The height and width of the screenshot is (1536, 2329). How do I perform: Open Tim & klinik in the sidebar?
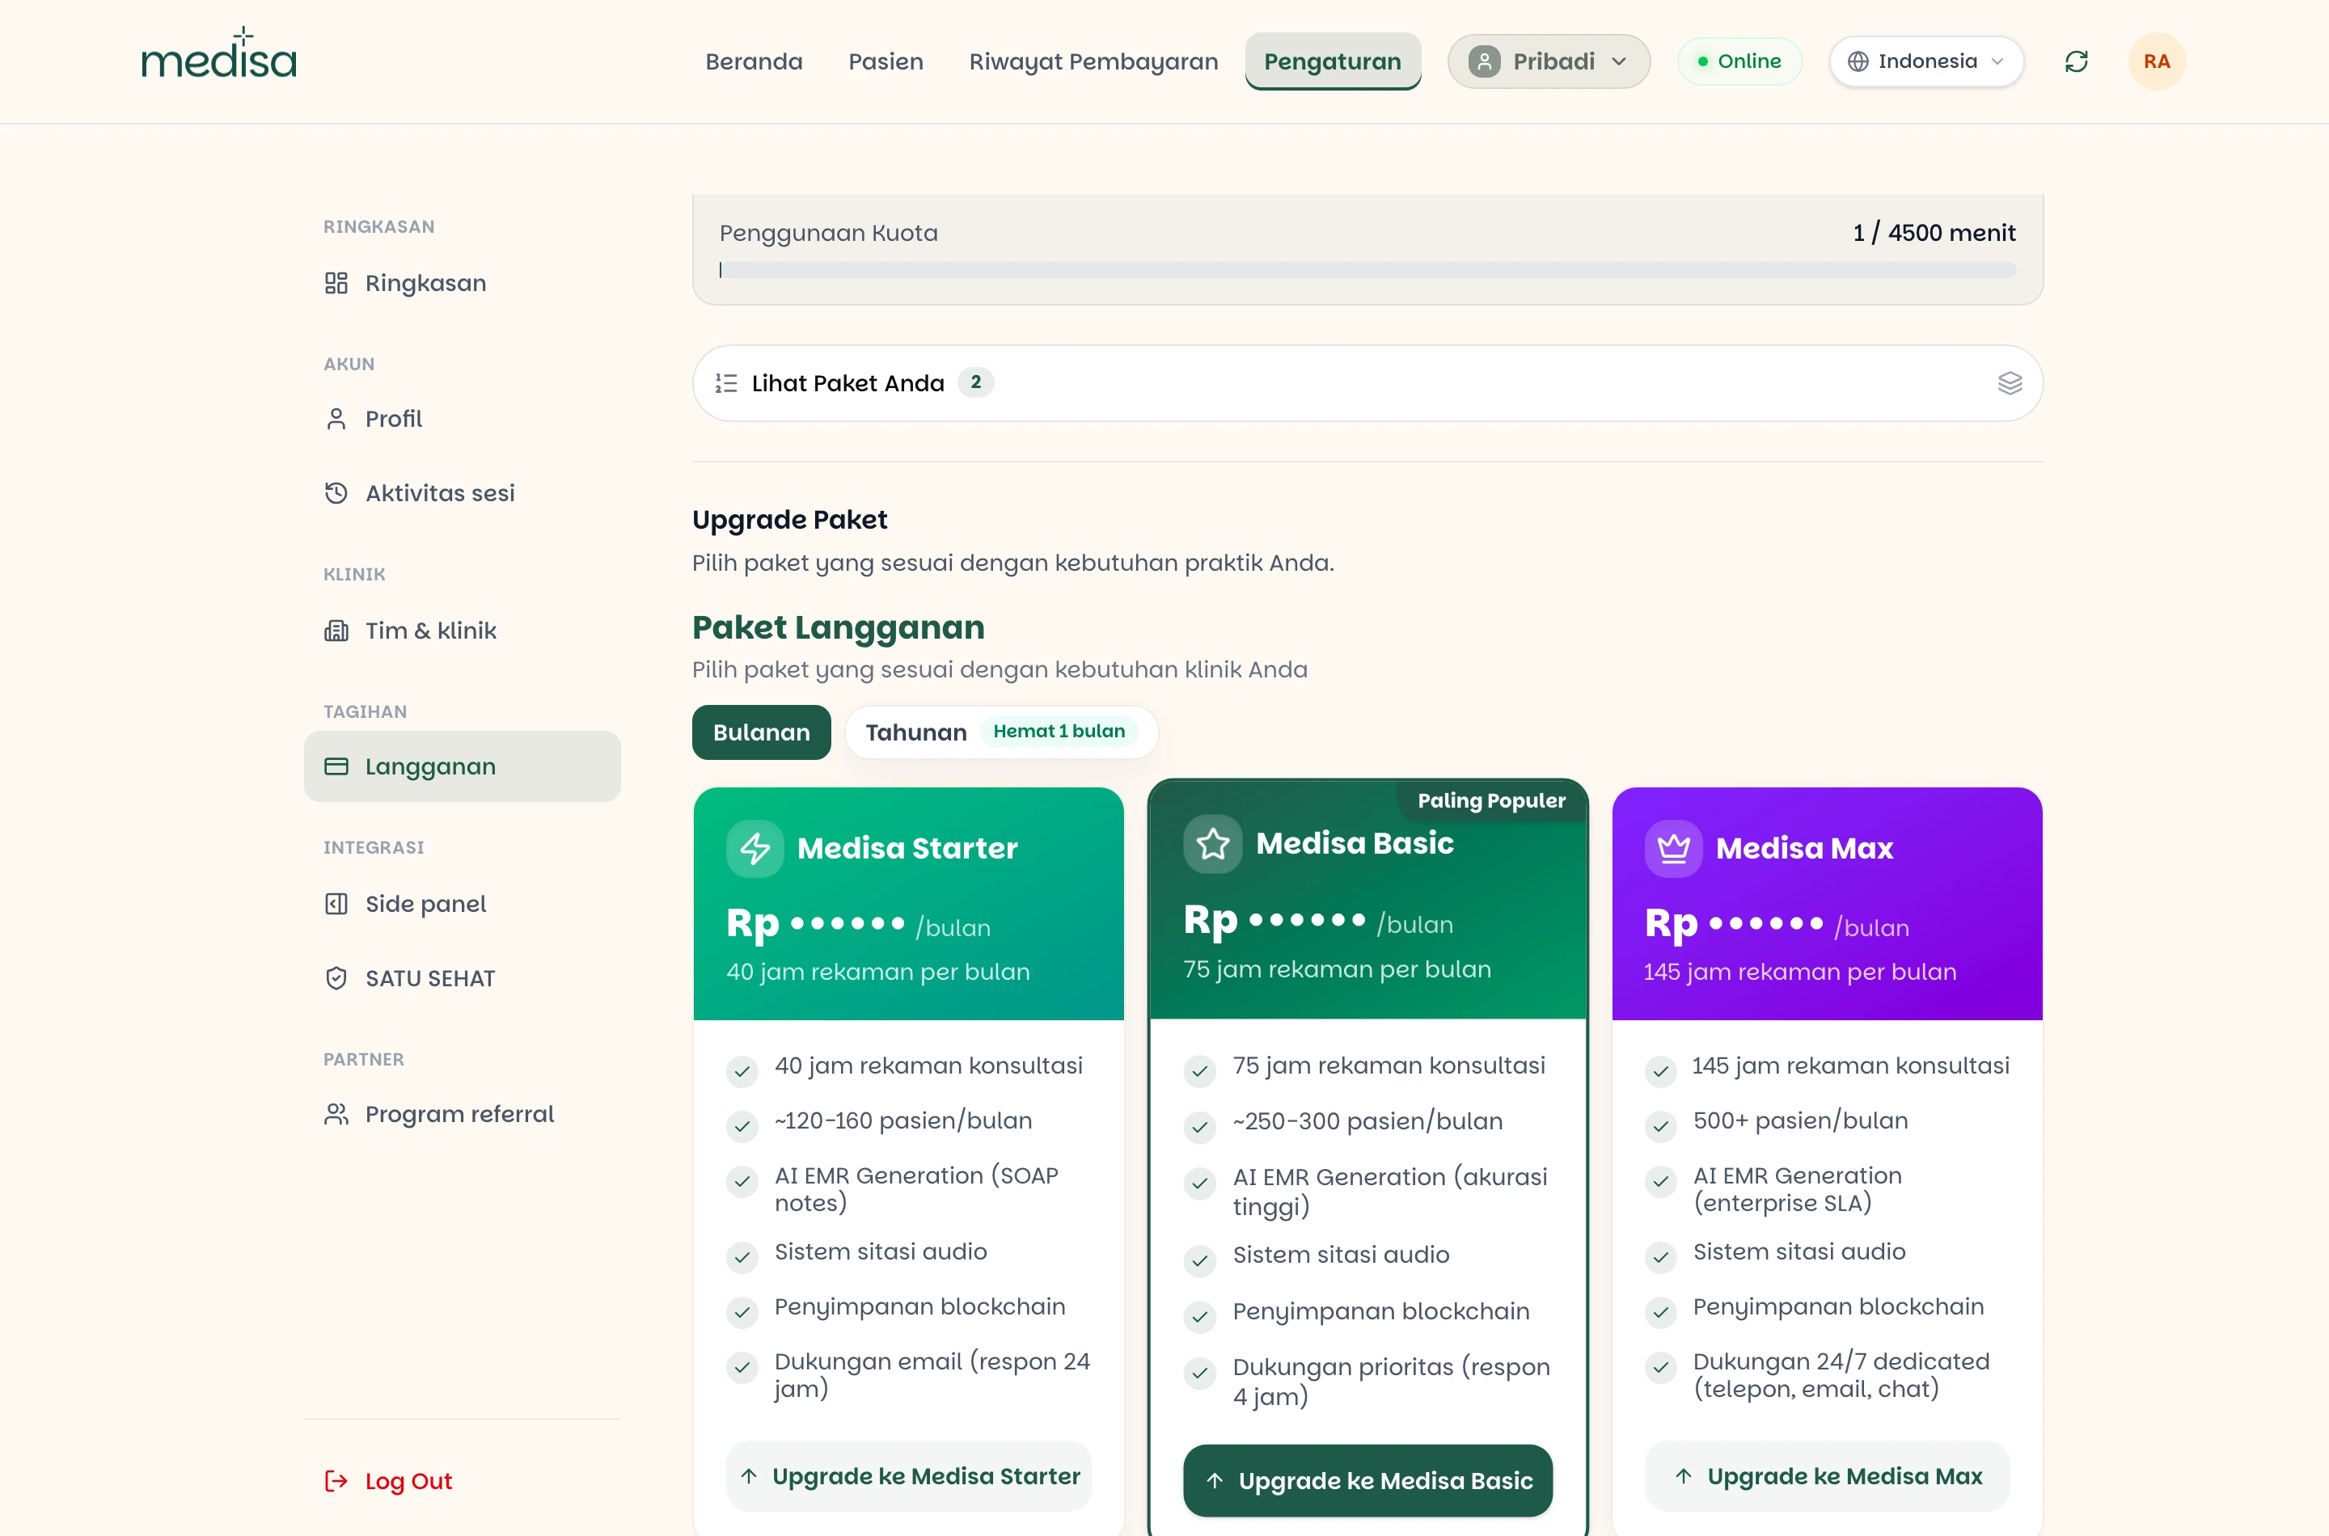462,631
